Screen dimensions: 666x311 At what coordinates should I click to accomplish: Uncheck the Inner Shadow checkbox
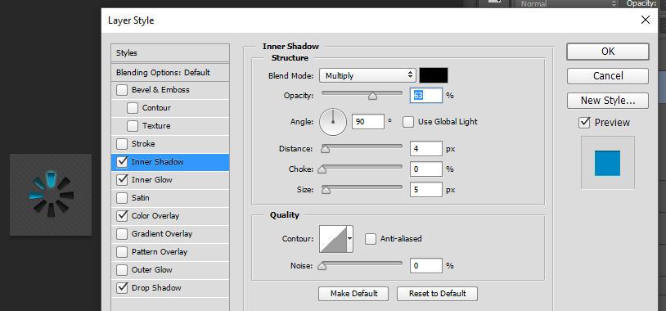122,162
